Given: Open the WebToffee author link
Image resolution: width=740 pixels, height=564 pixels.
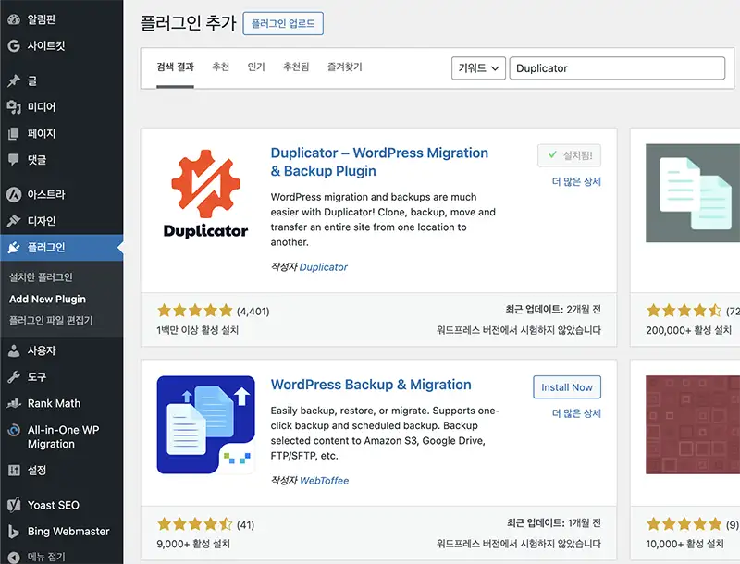Looking at the screenshot, I should (325, 481).
